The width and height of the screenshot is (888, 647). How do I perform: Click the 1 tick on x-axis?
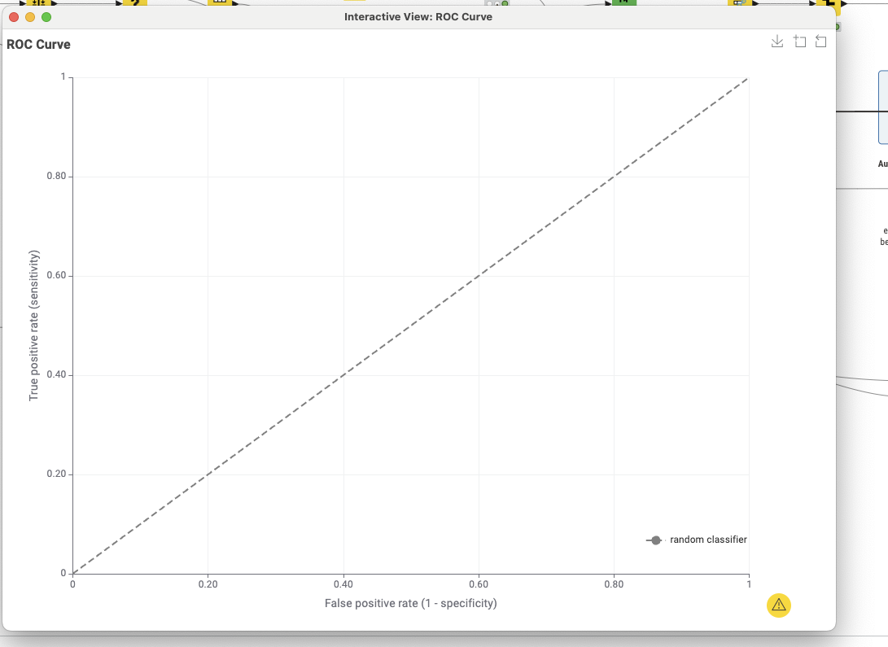(x=748, y=584)
